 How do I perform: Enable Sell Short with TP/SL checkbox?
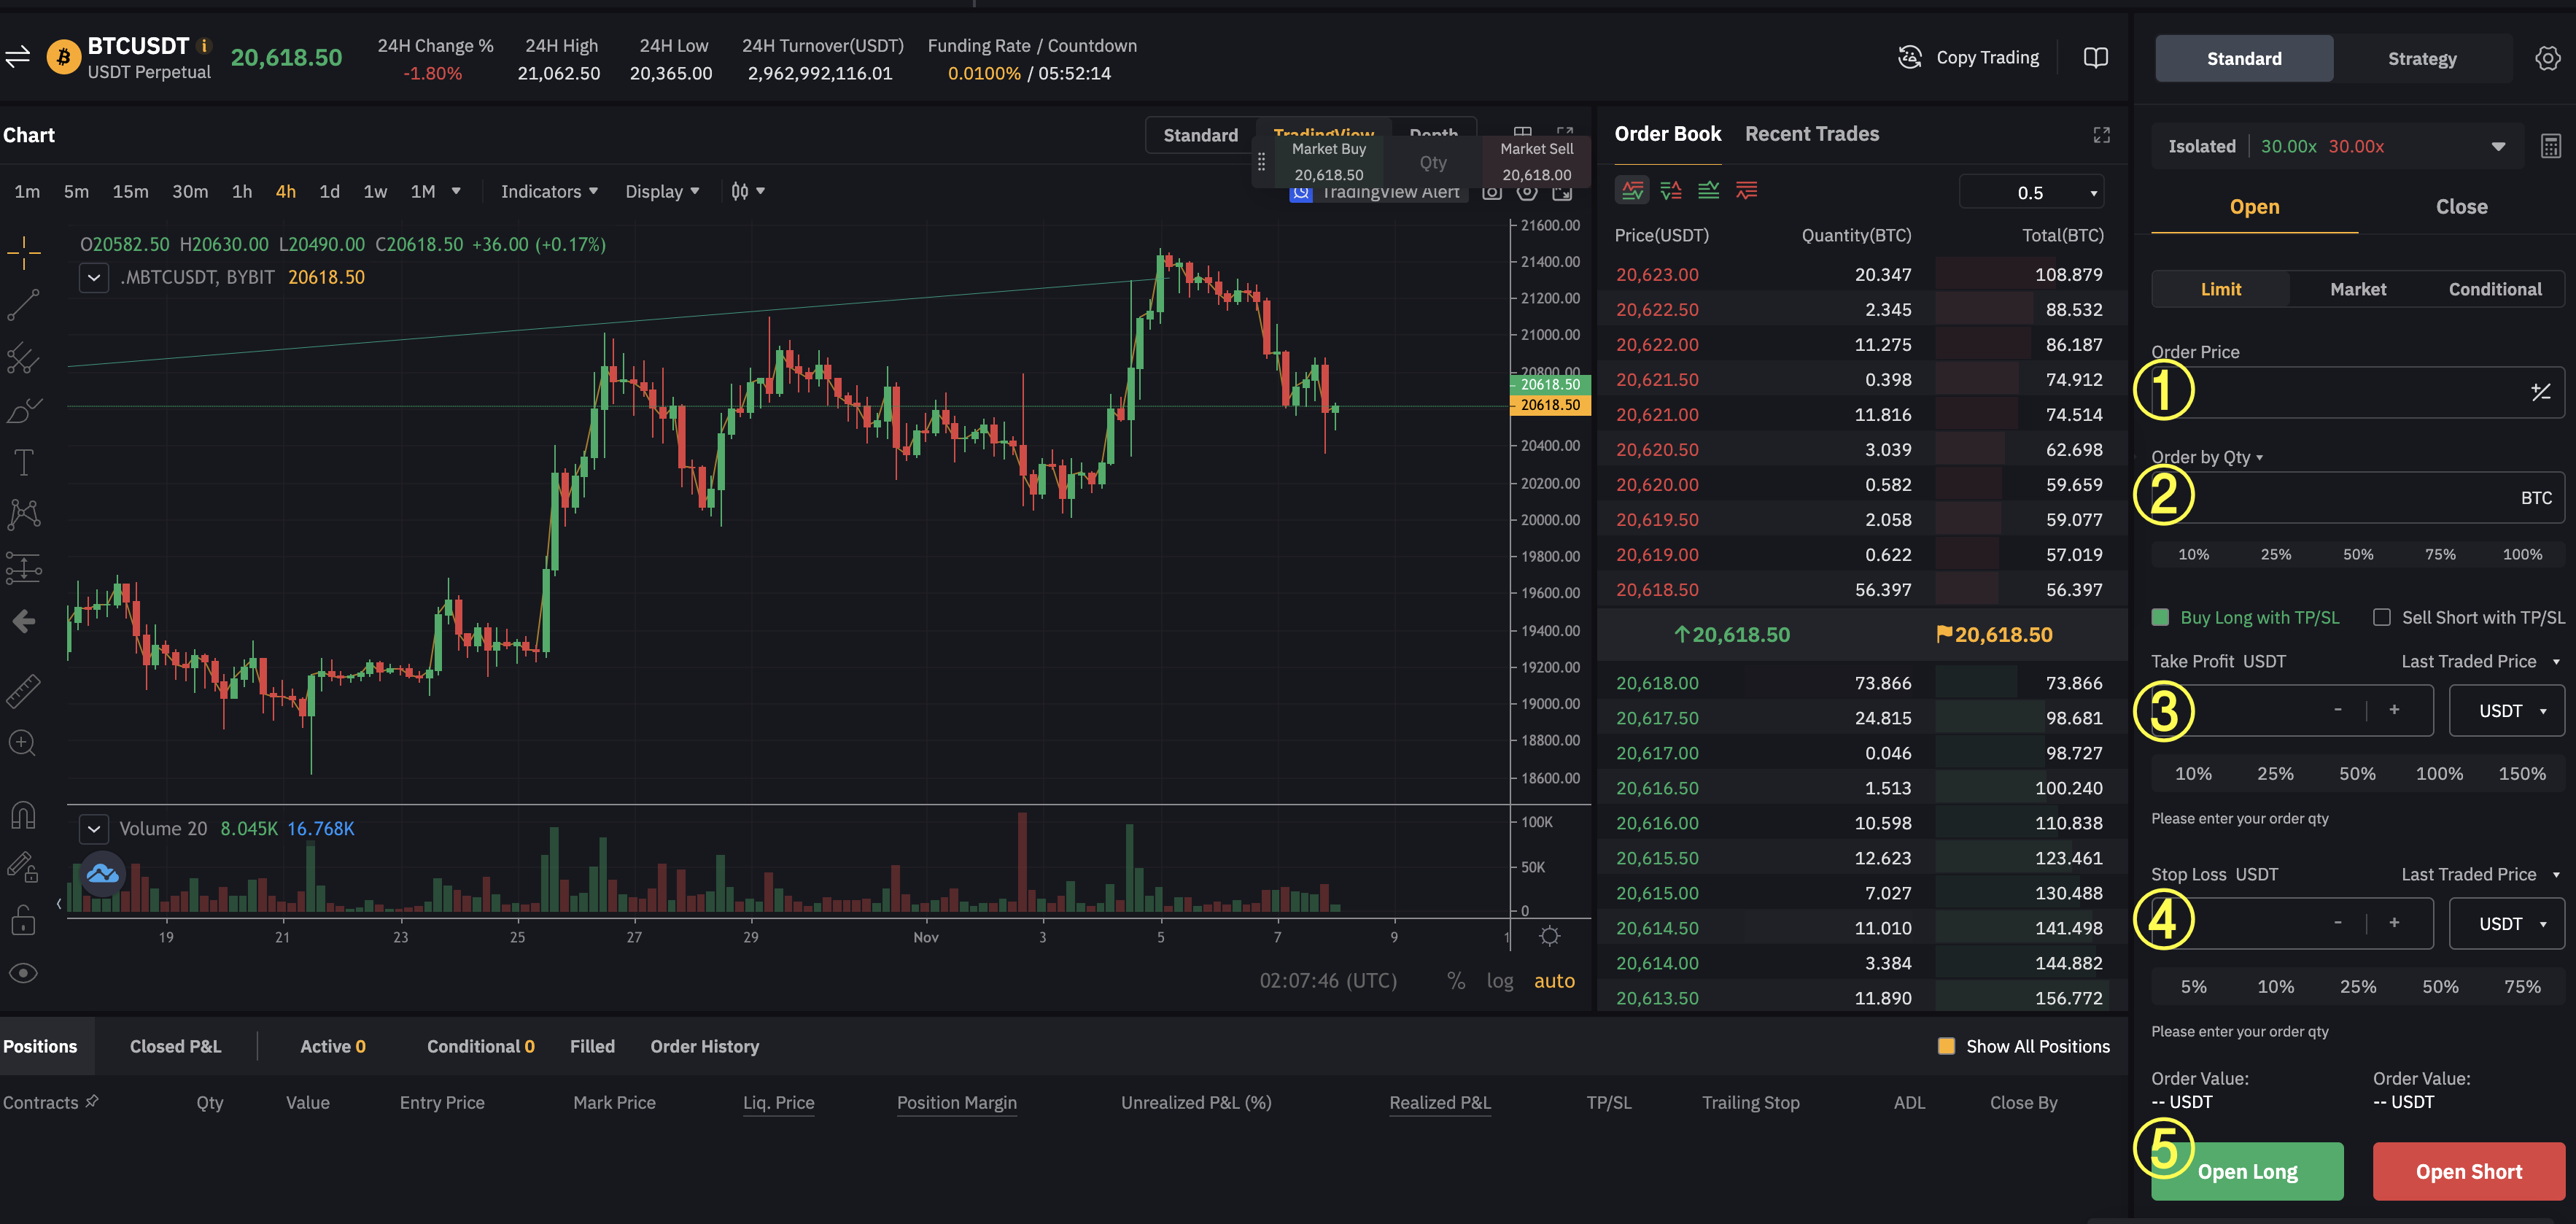2381,618
